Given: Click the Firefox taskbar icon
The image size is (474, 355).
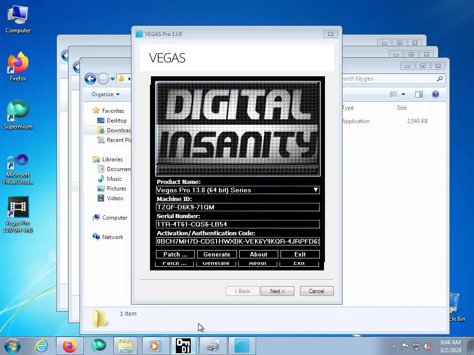Looking at the screenshot, I should (69, 346).
